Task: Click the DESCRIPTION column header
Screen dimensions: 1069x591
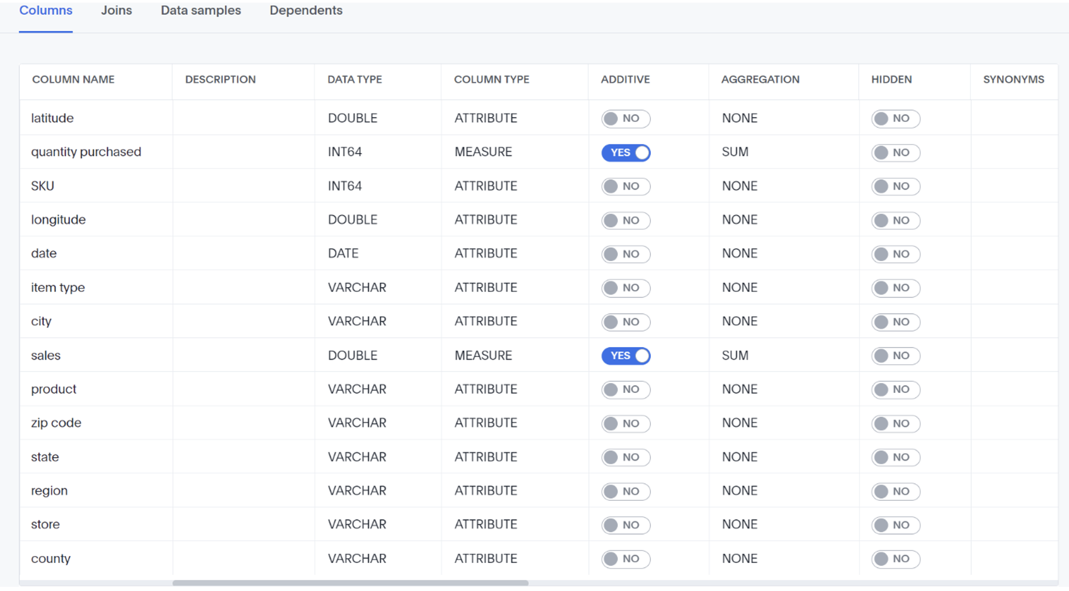Action: click(x=221, y=79)
